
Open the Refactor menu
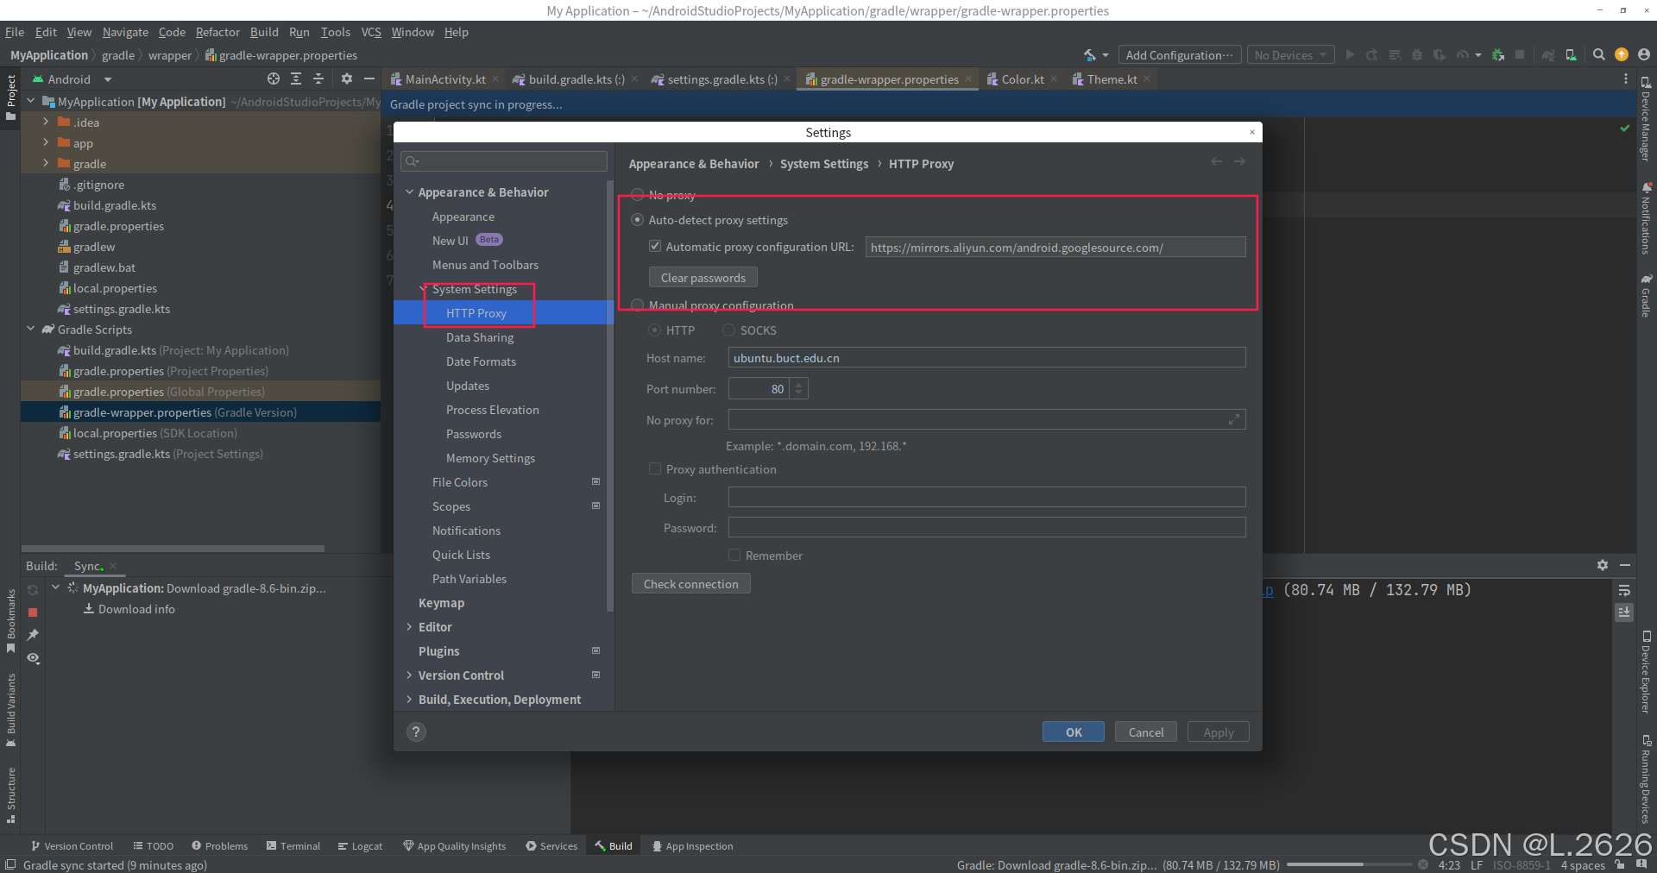click(217, 32)
